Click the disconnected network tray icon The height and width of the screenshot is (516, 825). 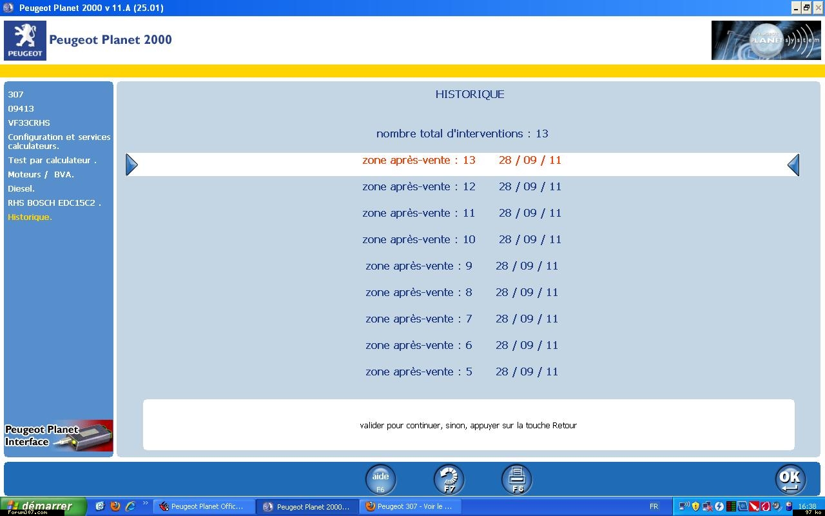(x=708, y=506)
